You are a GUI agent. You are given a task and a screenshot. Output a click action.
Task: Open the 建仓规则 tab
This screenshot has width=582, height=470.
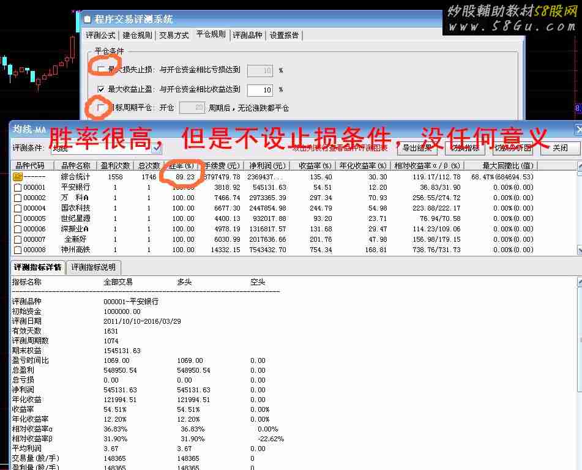pyautogui.click(x=137, y=35)
